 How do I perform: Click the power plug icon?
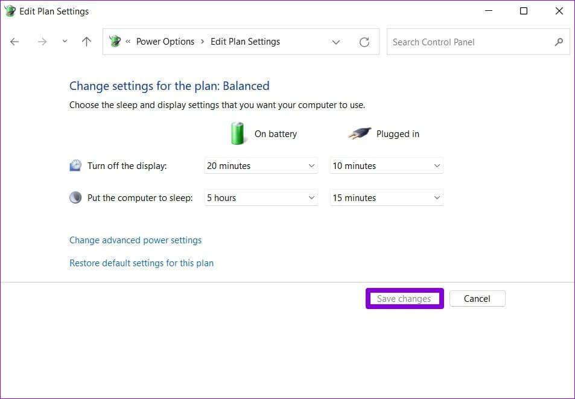pyautogui.click(x=359, y=134)
